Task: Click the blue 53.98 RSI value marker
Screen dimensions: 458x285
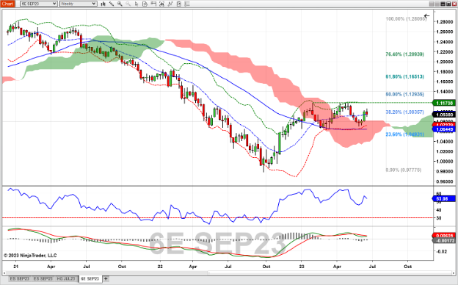Action: [443, 199]
